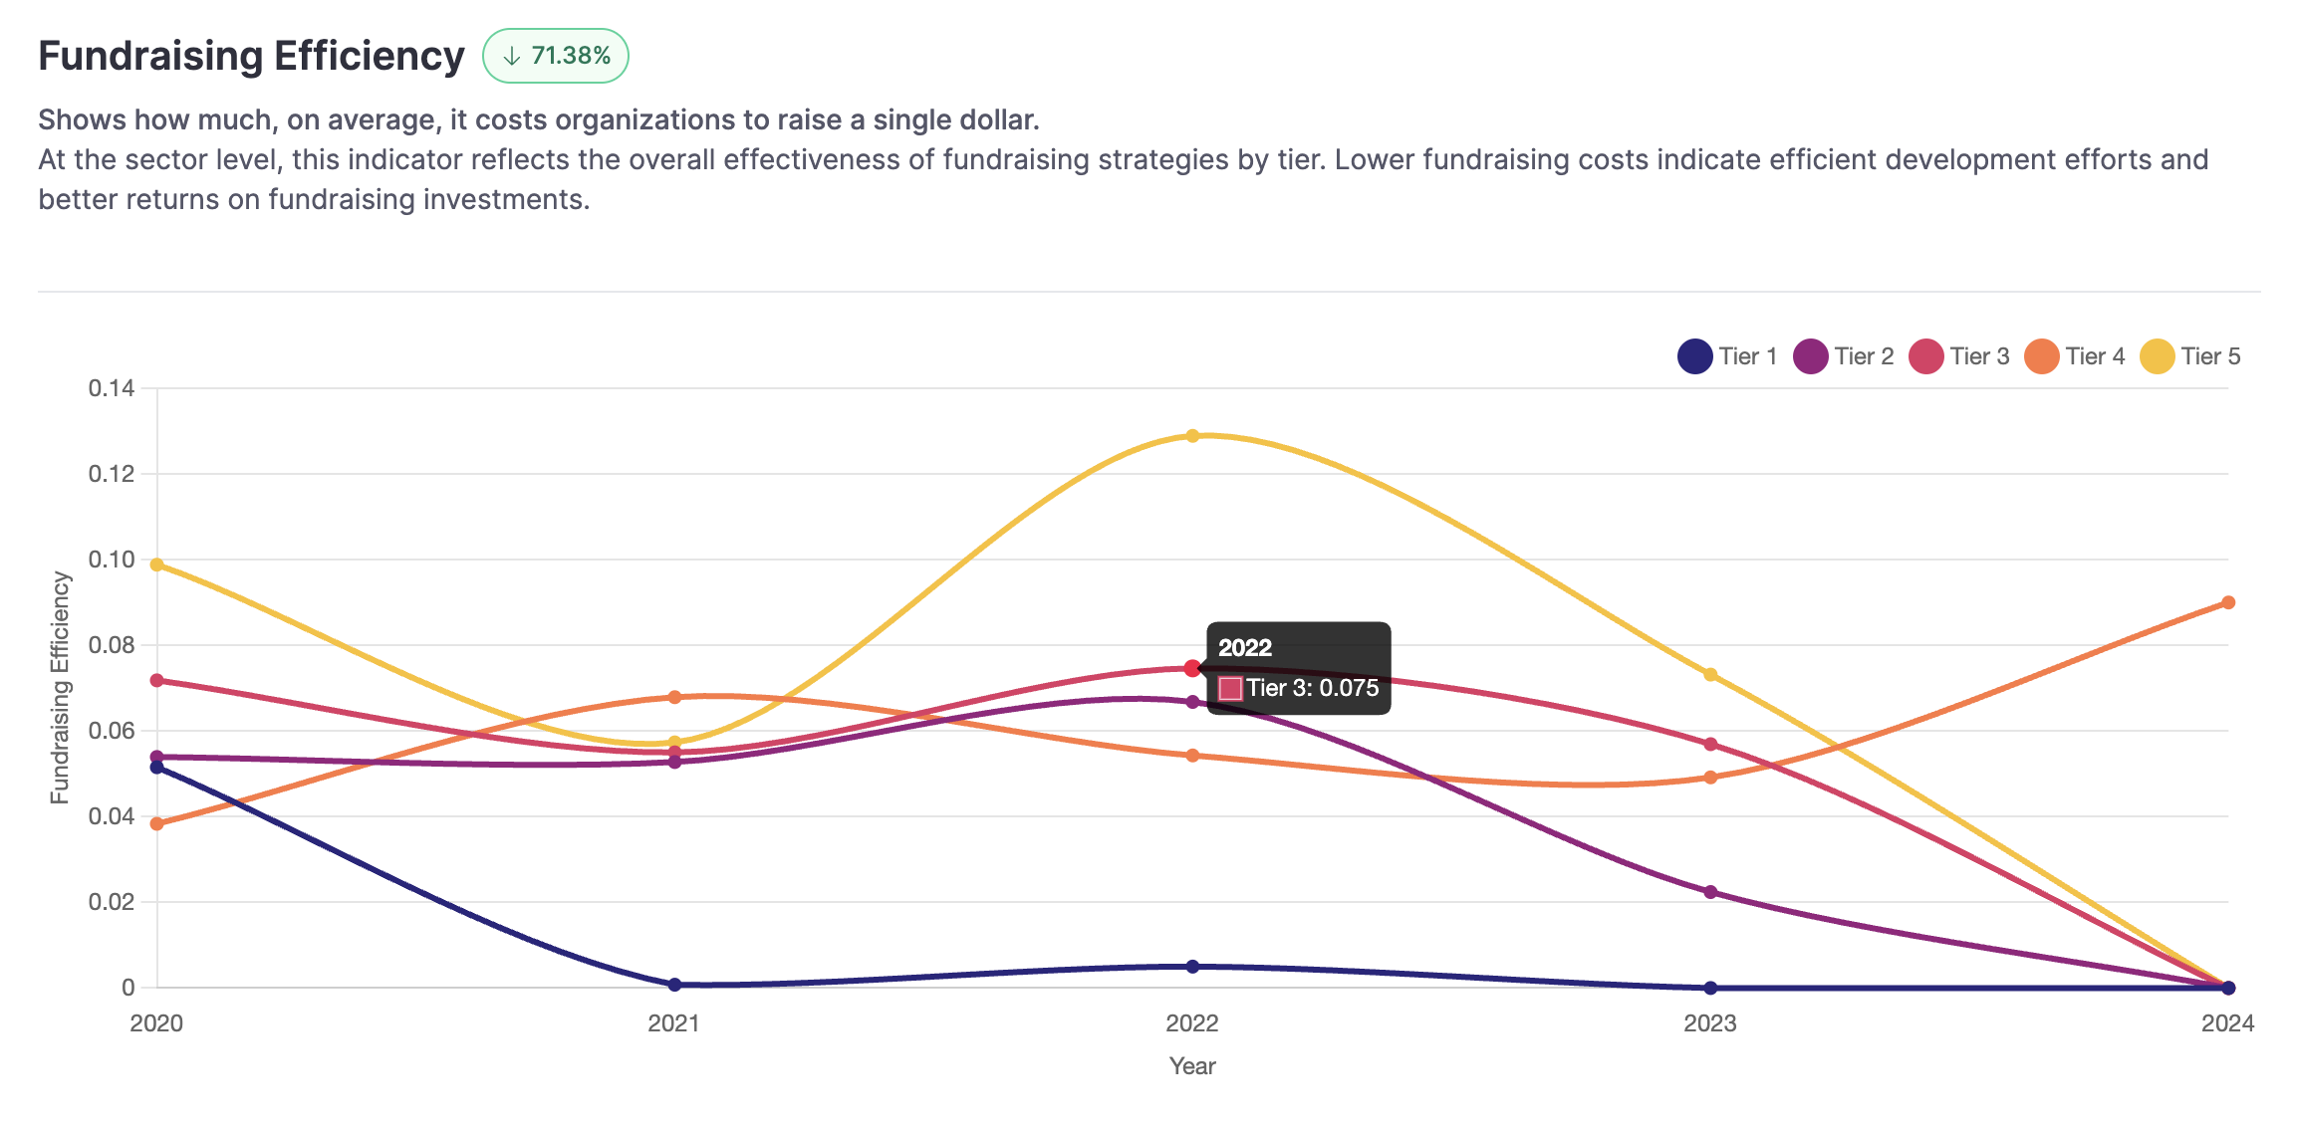
Task: Click the Tier 5 data point at 2023
Action: pyautogui.click(x=1710, y=674)
